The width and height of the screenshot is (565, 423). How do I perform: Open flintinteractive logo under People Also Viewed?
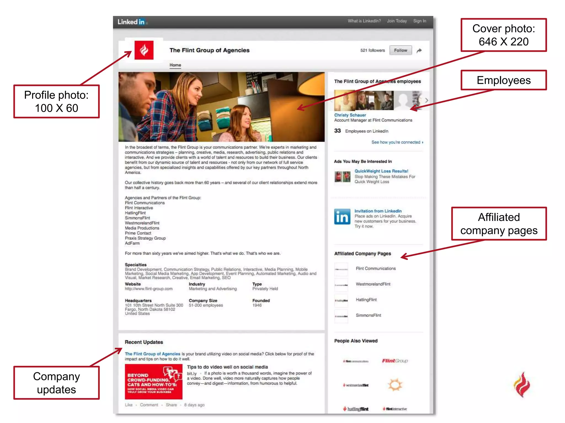395,409
